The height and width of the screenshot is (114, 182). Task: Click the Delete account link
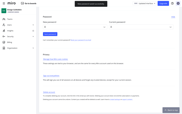point(49,92)
